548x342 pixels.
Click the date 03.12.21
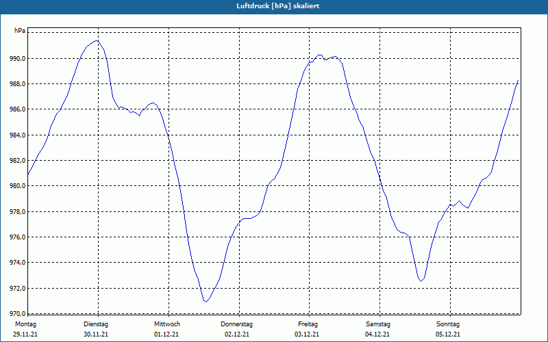(307, 334)
